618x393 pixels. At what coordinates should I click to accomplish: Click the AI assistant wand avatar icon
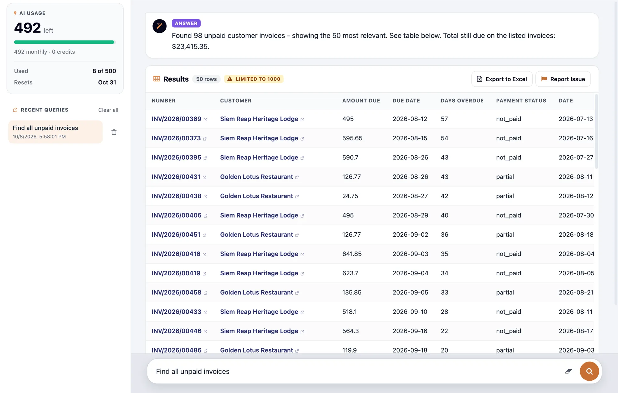(x=159, y=26)
